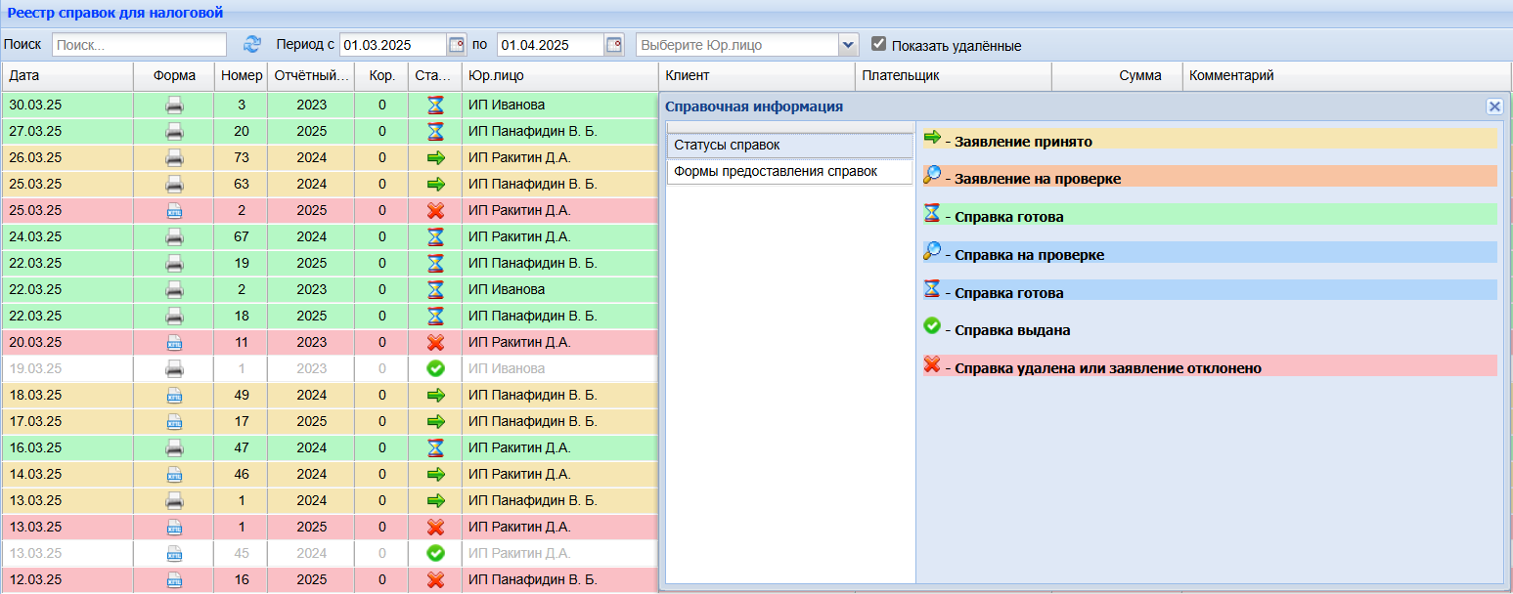Click number cell 49 in 18.03.25 row

click(242, 395)
